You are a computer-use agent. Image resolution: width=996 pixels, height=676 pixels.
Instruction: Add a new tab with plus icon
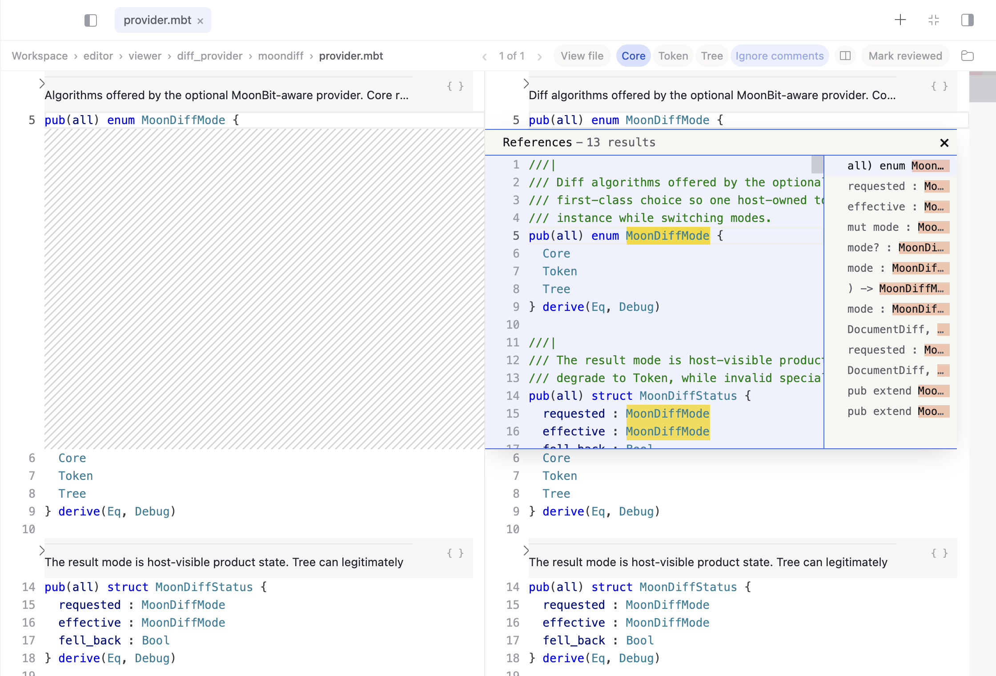point(900,20)
